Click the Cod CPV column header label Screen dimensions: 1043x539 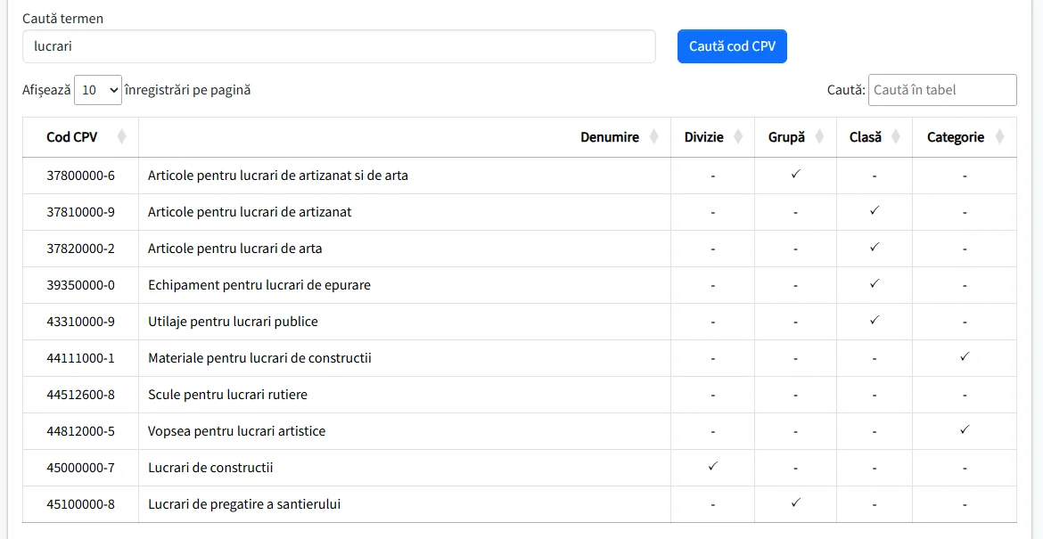pos(72,137)
